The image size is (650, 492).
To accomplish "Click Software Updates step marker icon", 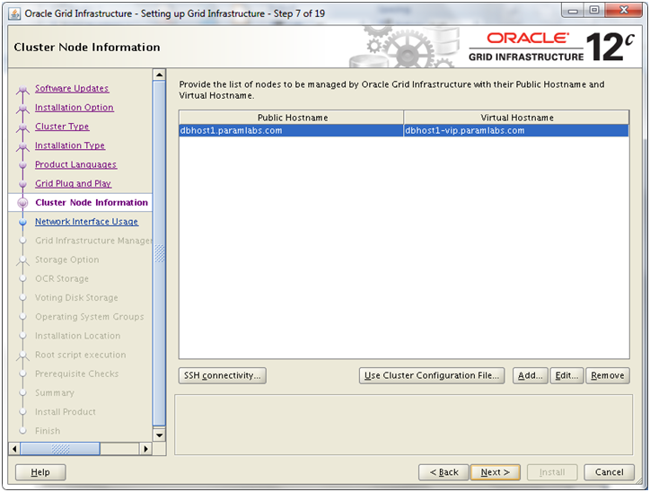I will click(22, 89).
